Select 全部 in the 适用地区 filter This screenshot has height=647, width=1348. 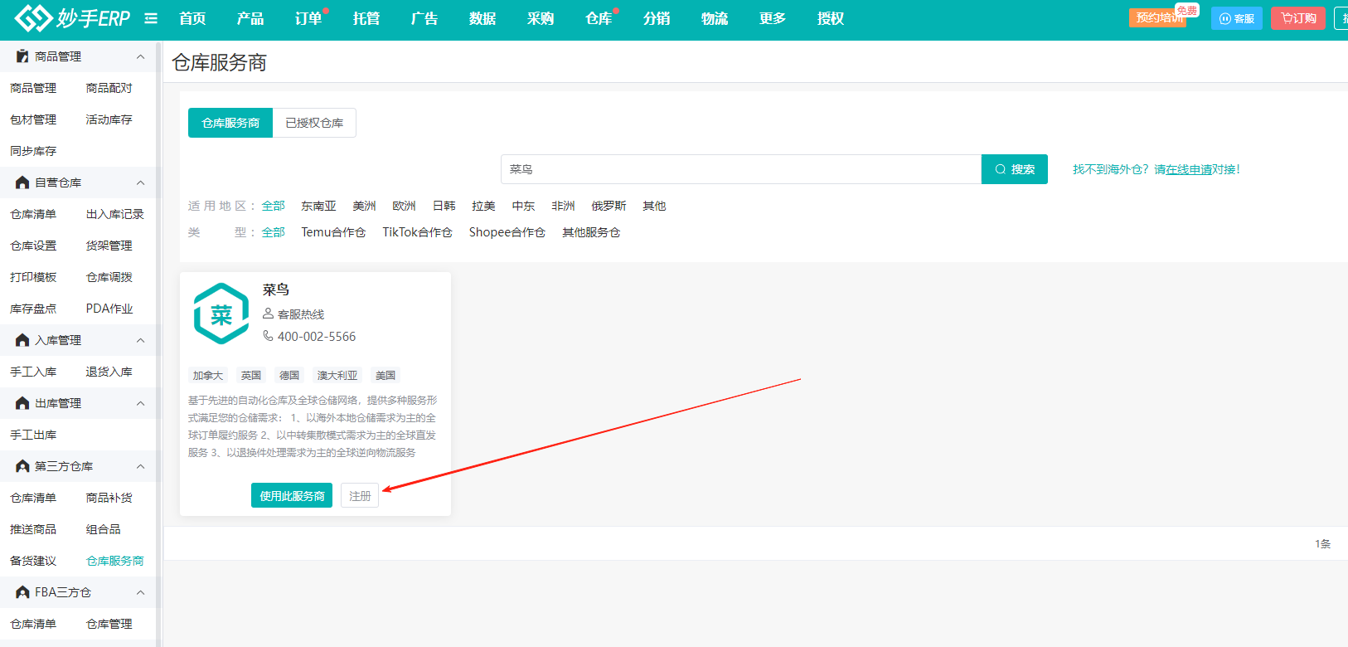(274, 206)
